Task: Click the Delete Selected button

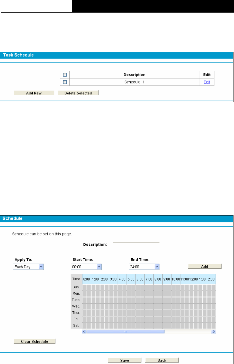Action: coord(78,93)
